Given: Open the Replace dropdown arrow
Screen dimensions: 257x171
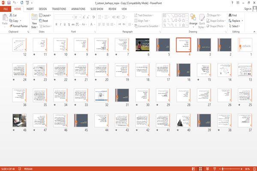Looking at the screenshot, I should tap(242, 21).
